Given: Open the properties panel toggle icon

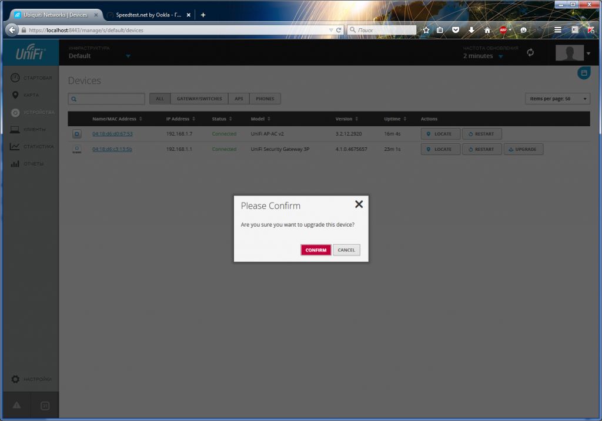Looking at the screenshot, I should 583,73.
